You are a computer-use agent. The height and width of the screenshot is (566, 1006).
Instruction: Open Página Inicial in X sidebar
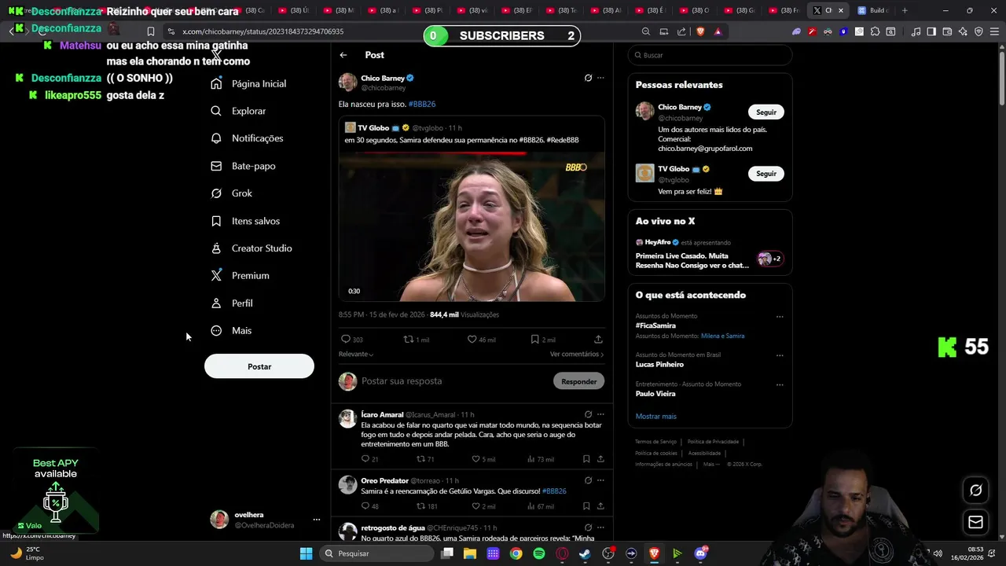(x=248, y=83)
